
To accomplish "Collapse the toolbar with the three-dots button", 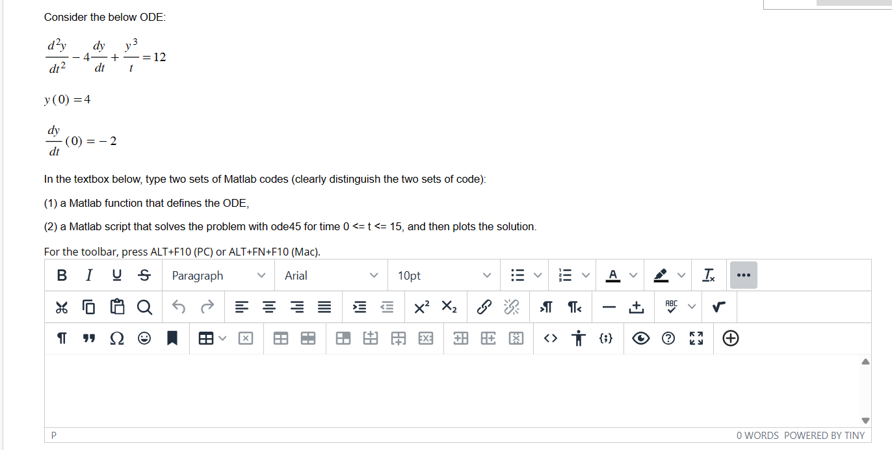I will pos(743,276).
